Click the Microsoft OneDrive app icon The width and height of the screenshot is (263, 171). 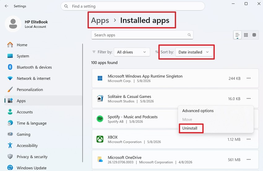100,160
